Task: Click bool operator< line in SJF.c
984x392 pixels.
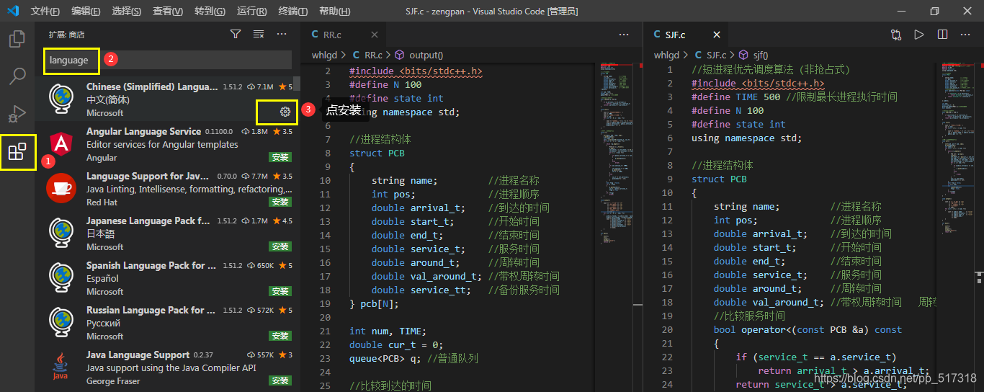Action: [x=808, y=329]
